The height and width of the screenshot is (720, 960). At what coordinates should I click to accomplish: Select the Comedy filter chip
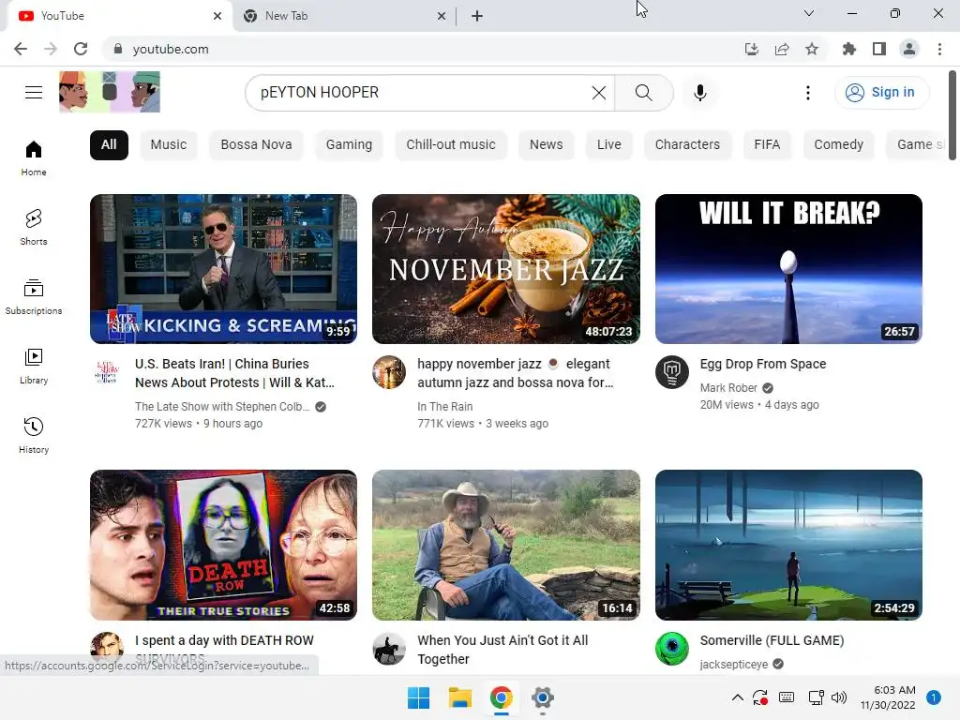pos(839,144)
